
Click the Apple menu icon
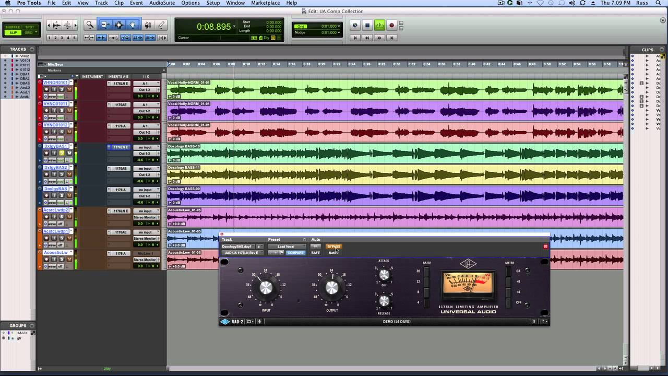click(7, 3)
